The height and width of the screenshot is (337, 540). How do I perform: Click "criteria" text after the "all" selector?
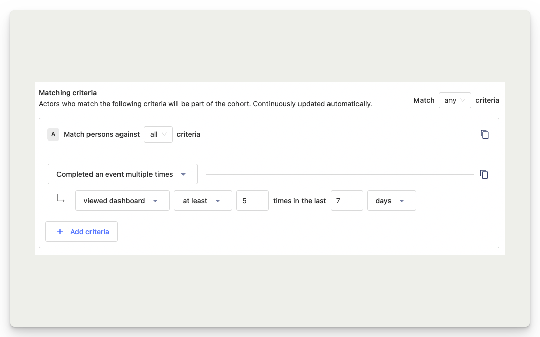tap(188, 134)
